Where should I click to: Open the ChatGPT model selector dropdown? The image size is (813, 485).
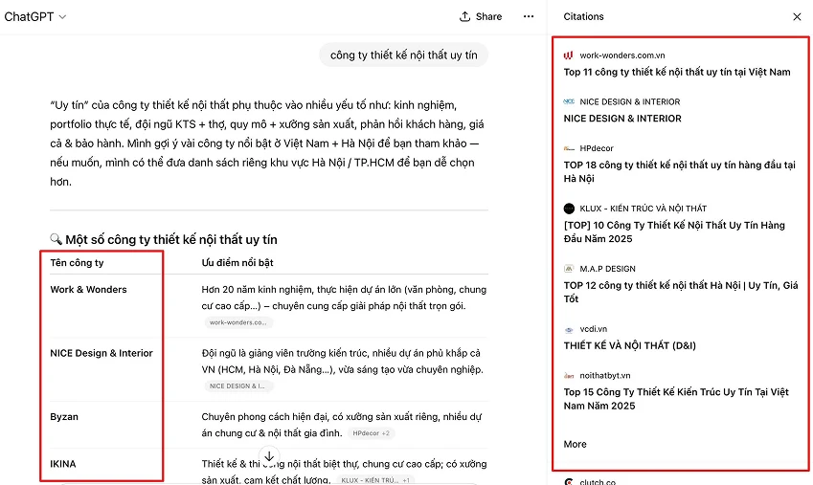click(x=35, y=16)
